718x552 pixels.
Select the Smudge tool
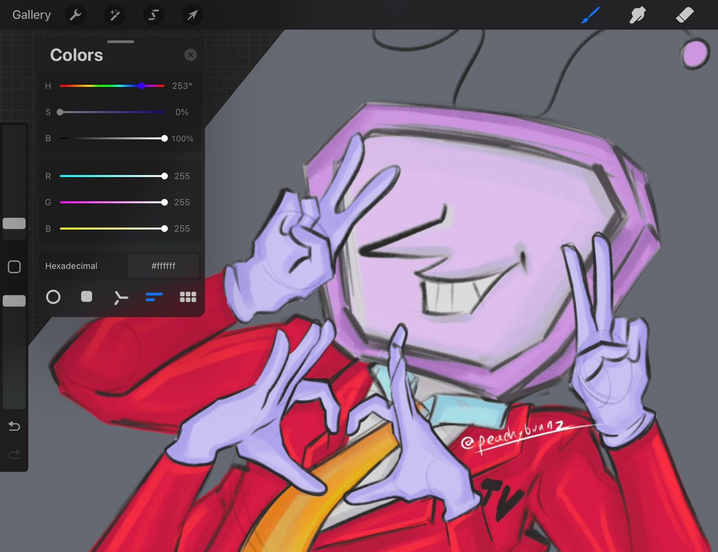click(x=637, y=14)
